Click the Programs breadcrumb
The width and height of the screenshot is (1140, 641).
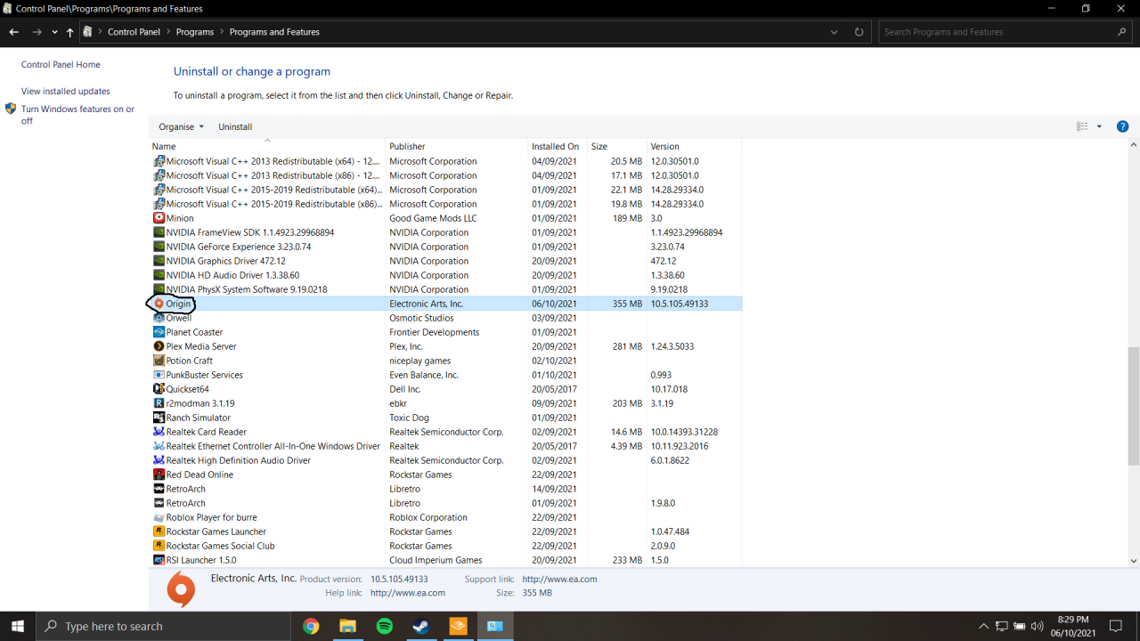click(x=195, y=32)
